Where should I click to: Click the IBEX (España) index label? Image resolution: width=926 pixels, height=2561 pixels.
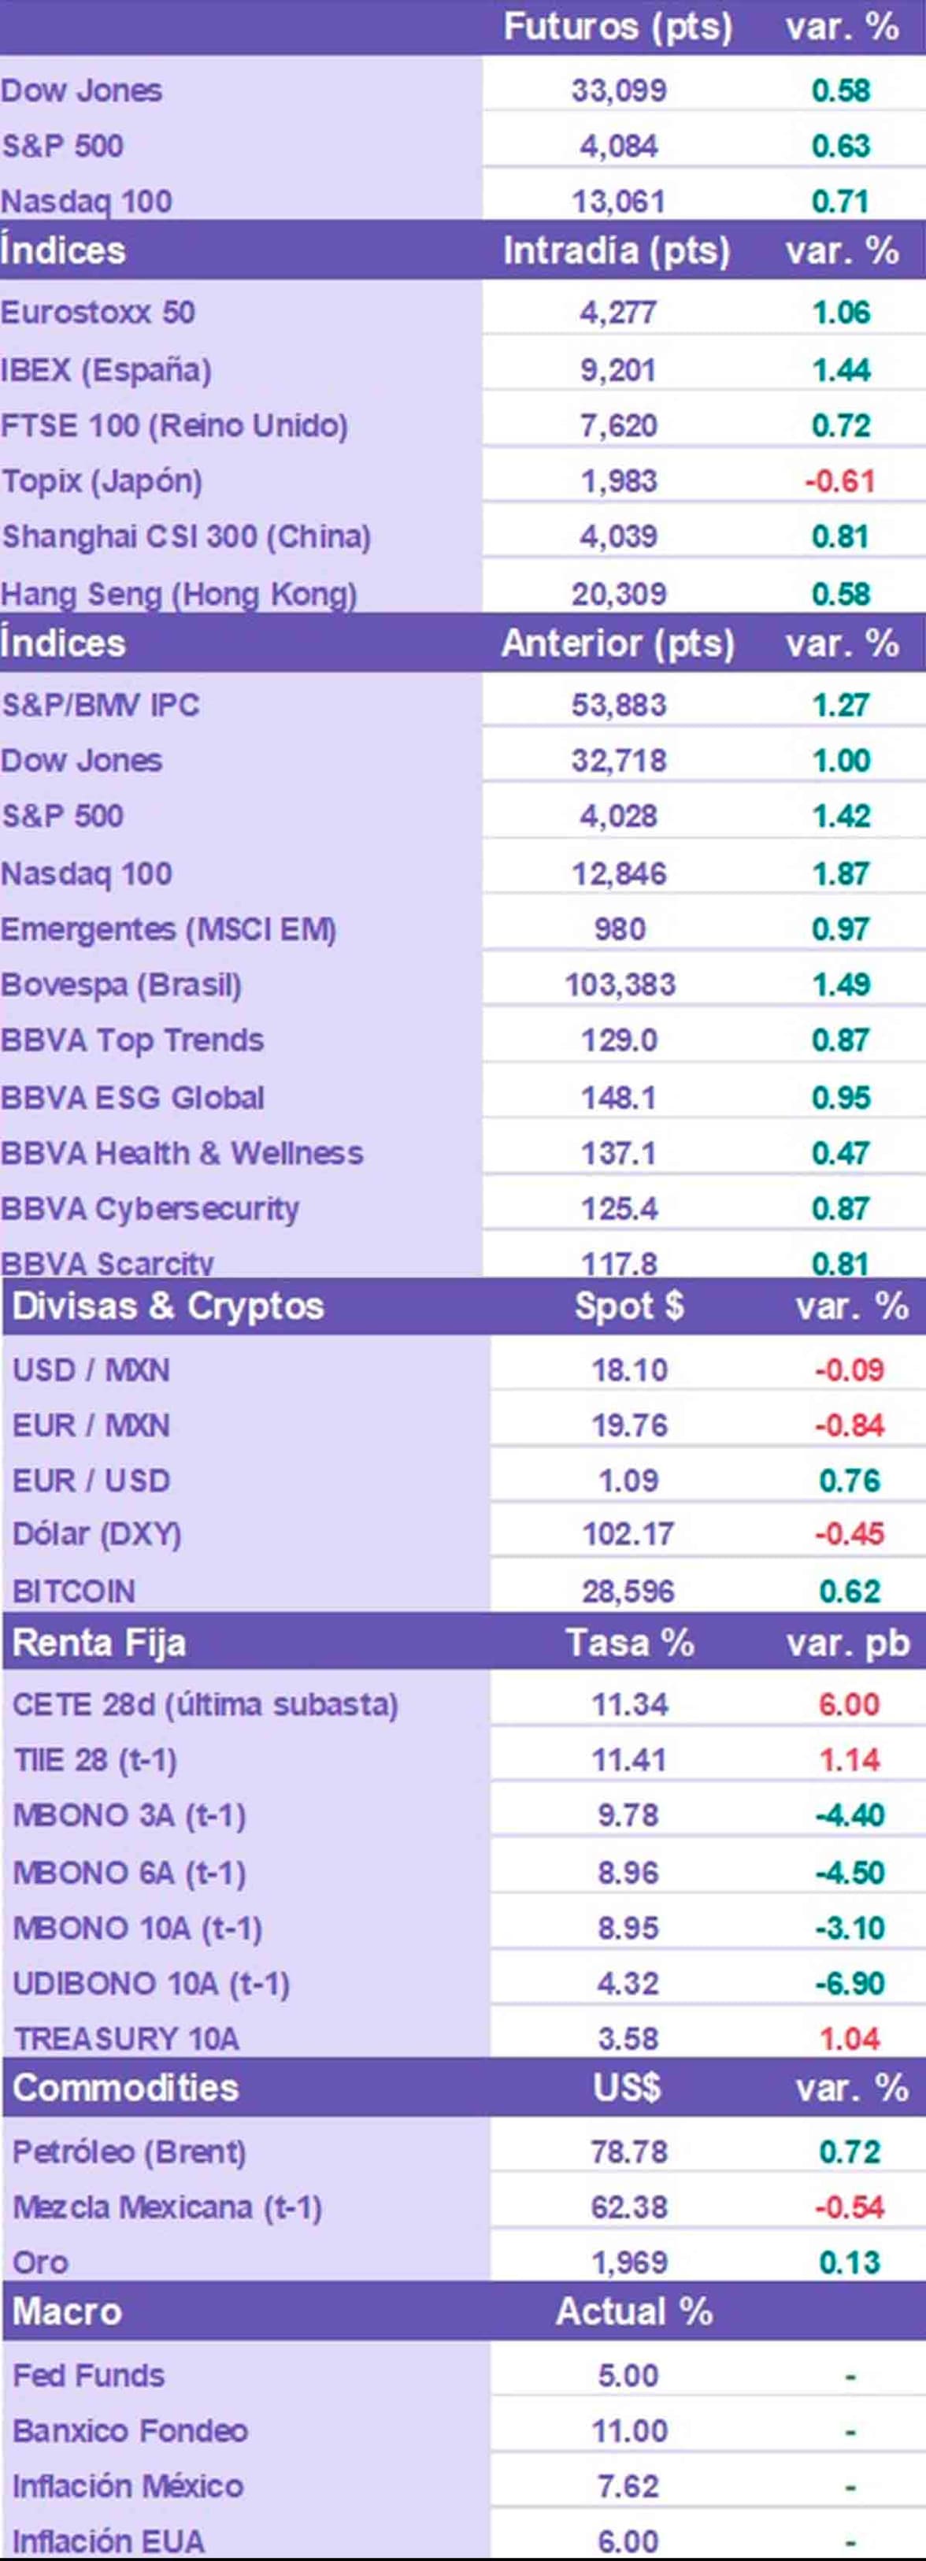click(x=106, y=370)
